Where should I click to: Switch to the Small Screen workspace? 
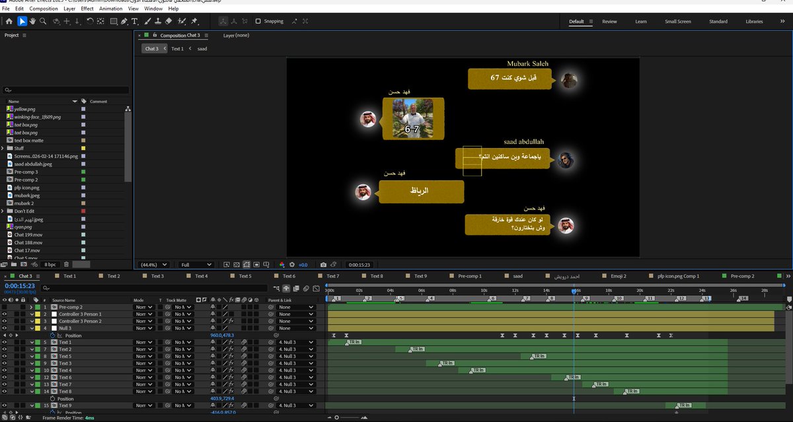coord(678,21)
